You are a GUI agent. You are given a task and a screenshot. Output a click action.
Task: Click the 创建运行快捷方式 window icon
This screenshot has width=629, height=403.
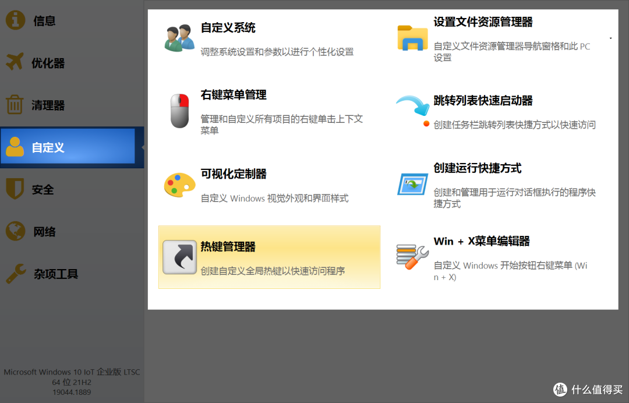point(412,185)
